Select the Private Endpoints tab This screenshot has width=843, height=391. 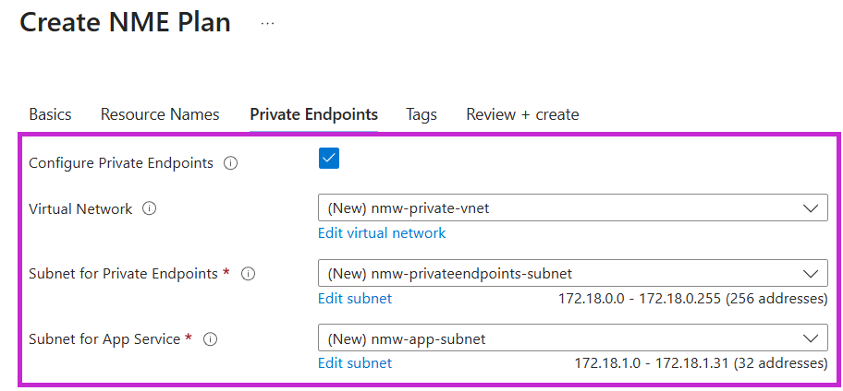pos(313,114)
